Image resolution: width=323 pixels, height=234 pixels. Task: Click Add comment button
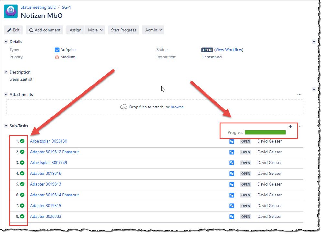[44, 30]
